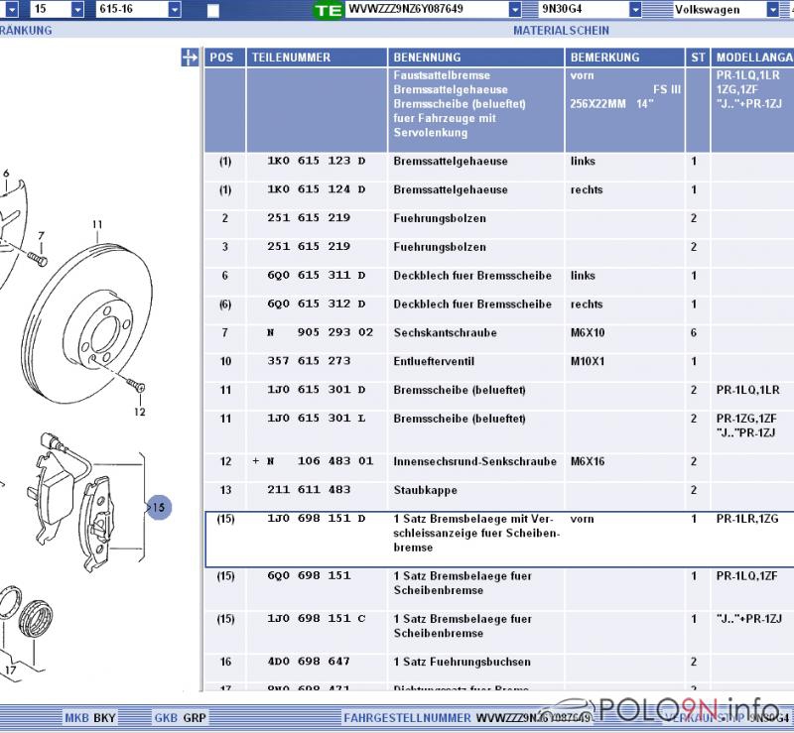
Task: Click "FAHRGESTELLNUMMER" label in status bar
Action: coord(408,718)
